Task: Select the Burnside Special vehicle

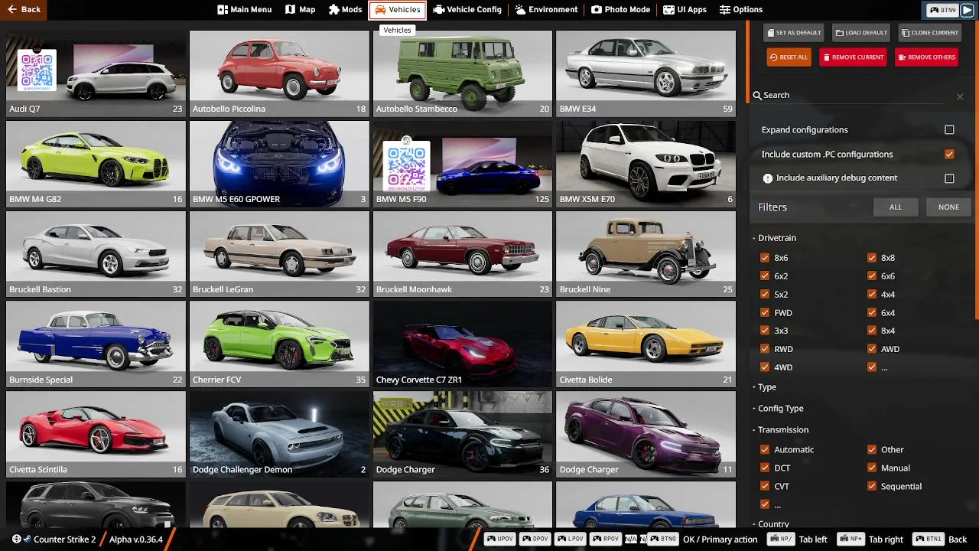Action: [x=96, y=344]
